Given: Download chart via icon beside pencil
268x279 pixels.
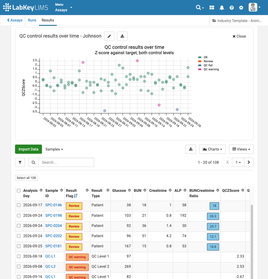Looking at the screenshot, I should pyautogui.click(x=122, y=36).
